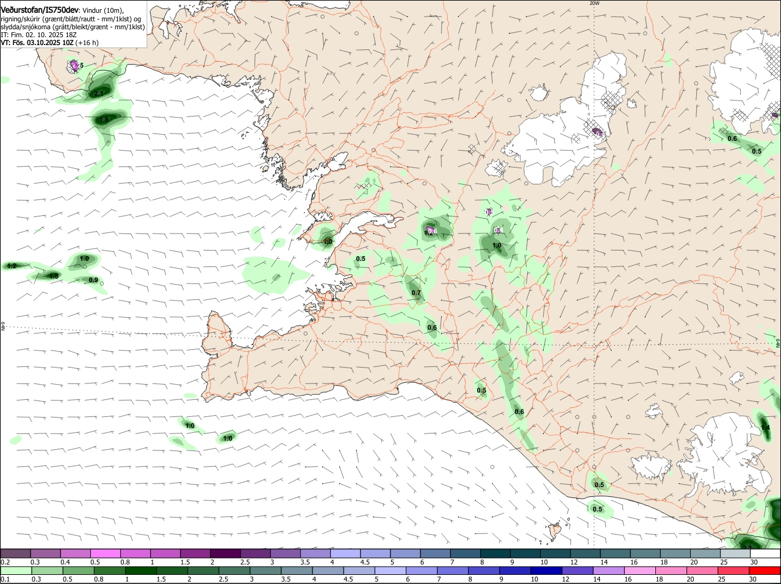The image size is (781, 584).
Task: Click the '20W' longitude label at top
Action: coord(594,3)
